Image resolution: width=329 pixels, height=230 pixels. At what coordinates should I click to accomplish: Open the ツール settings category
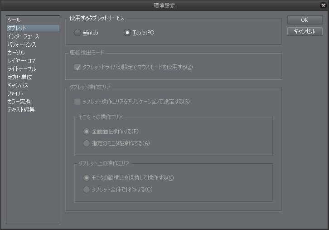tap(33, 20)
